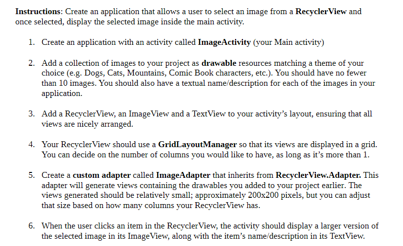Click the examples "Dogs, Cats, Mountains"
The image size is (403, 246).
pos(126,73)
